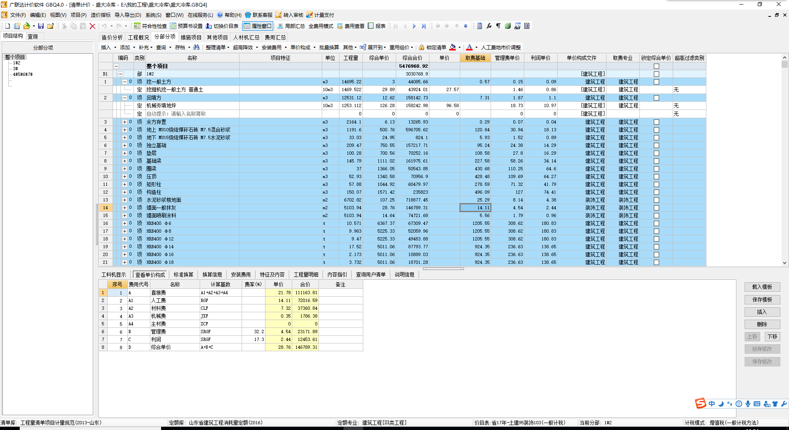Switch to the 人材机汇总 tab
This screenshot has height=430, width=789.
pyautogui.click(x=246, y=37)
